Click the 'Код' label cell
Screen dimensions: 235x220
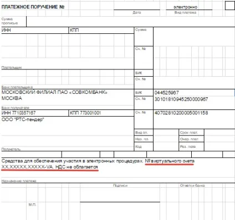coord(144,147)
